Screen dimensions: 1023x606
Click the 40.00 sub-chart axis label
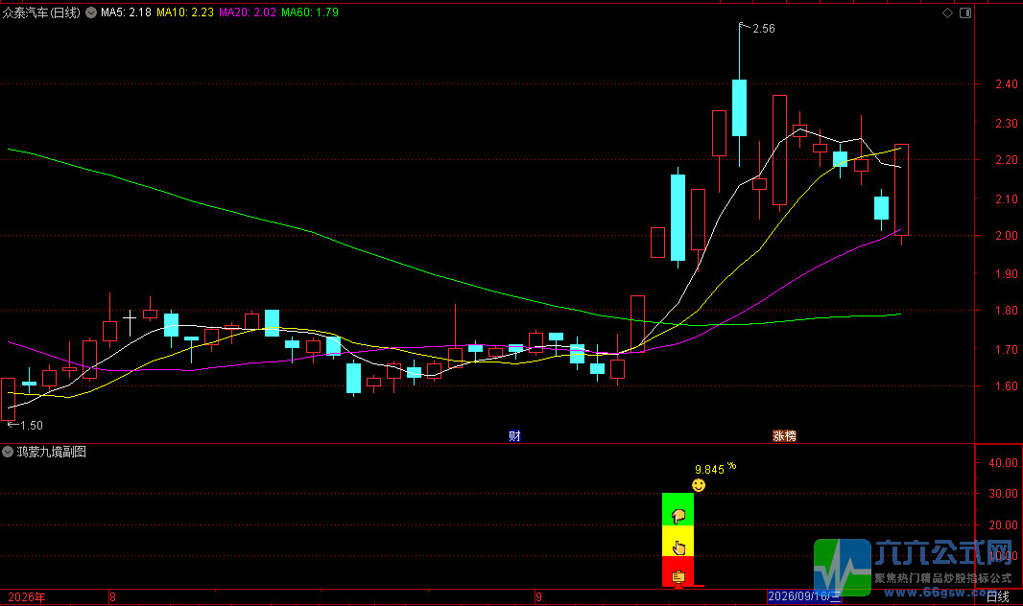click(x=1003, y=462)
